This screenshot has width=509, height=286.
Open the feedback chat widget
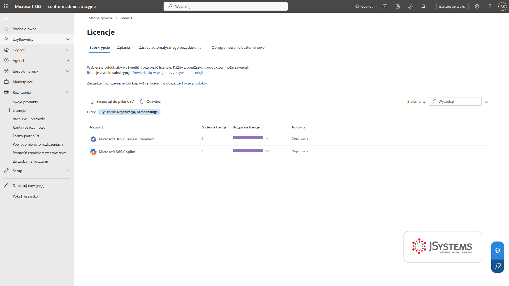point(498,266)
